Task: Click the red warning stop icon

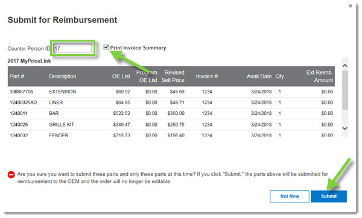Action: (x=11, y=175)
